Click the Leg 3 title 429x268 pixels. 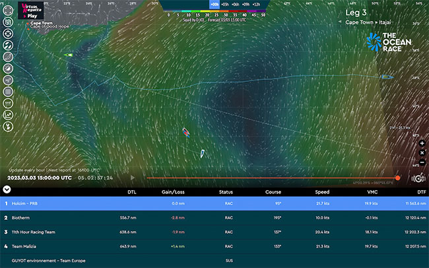point(356,13)
